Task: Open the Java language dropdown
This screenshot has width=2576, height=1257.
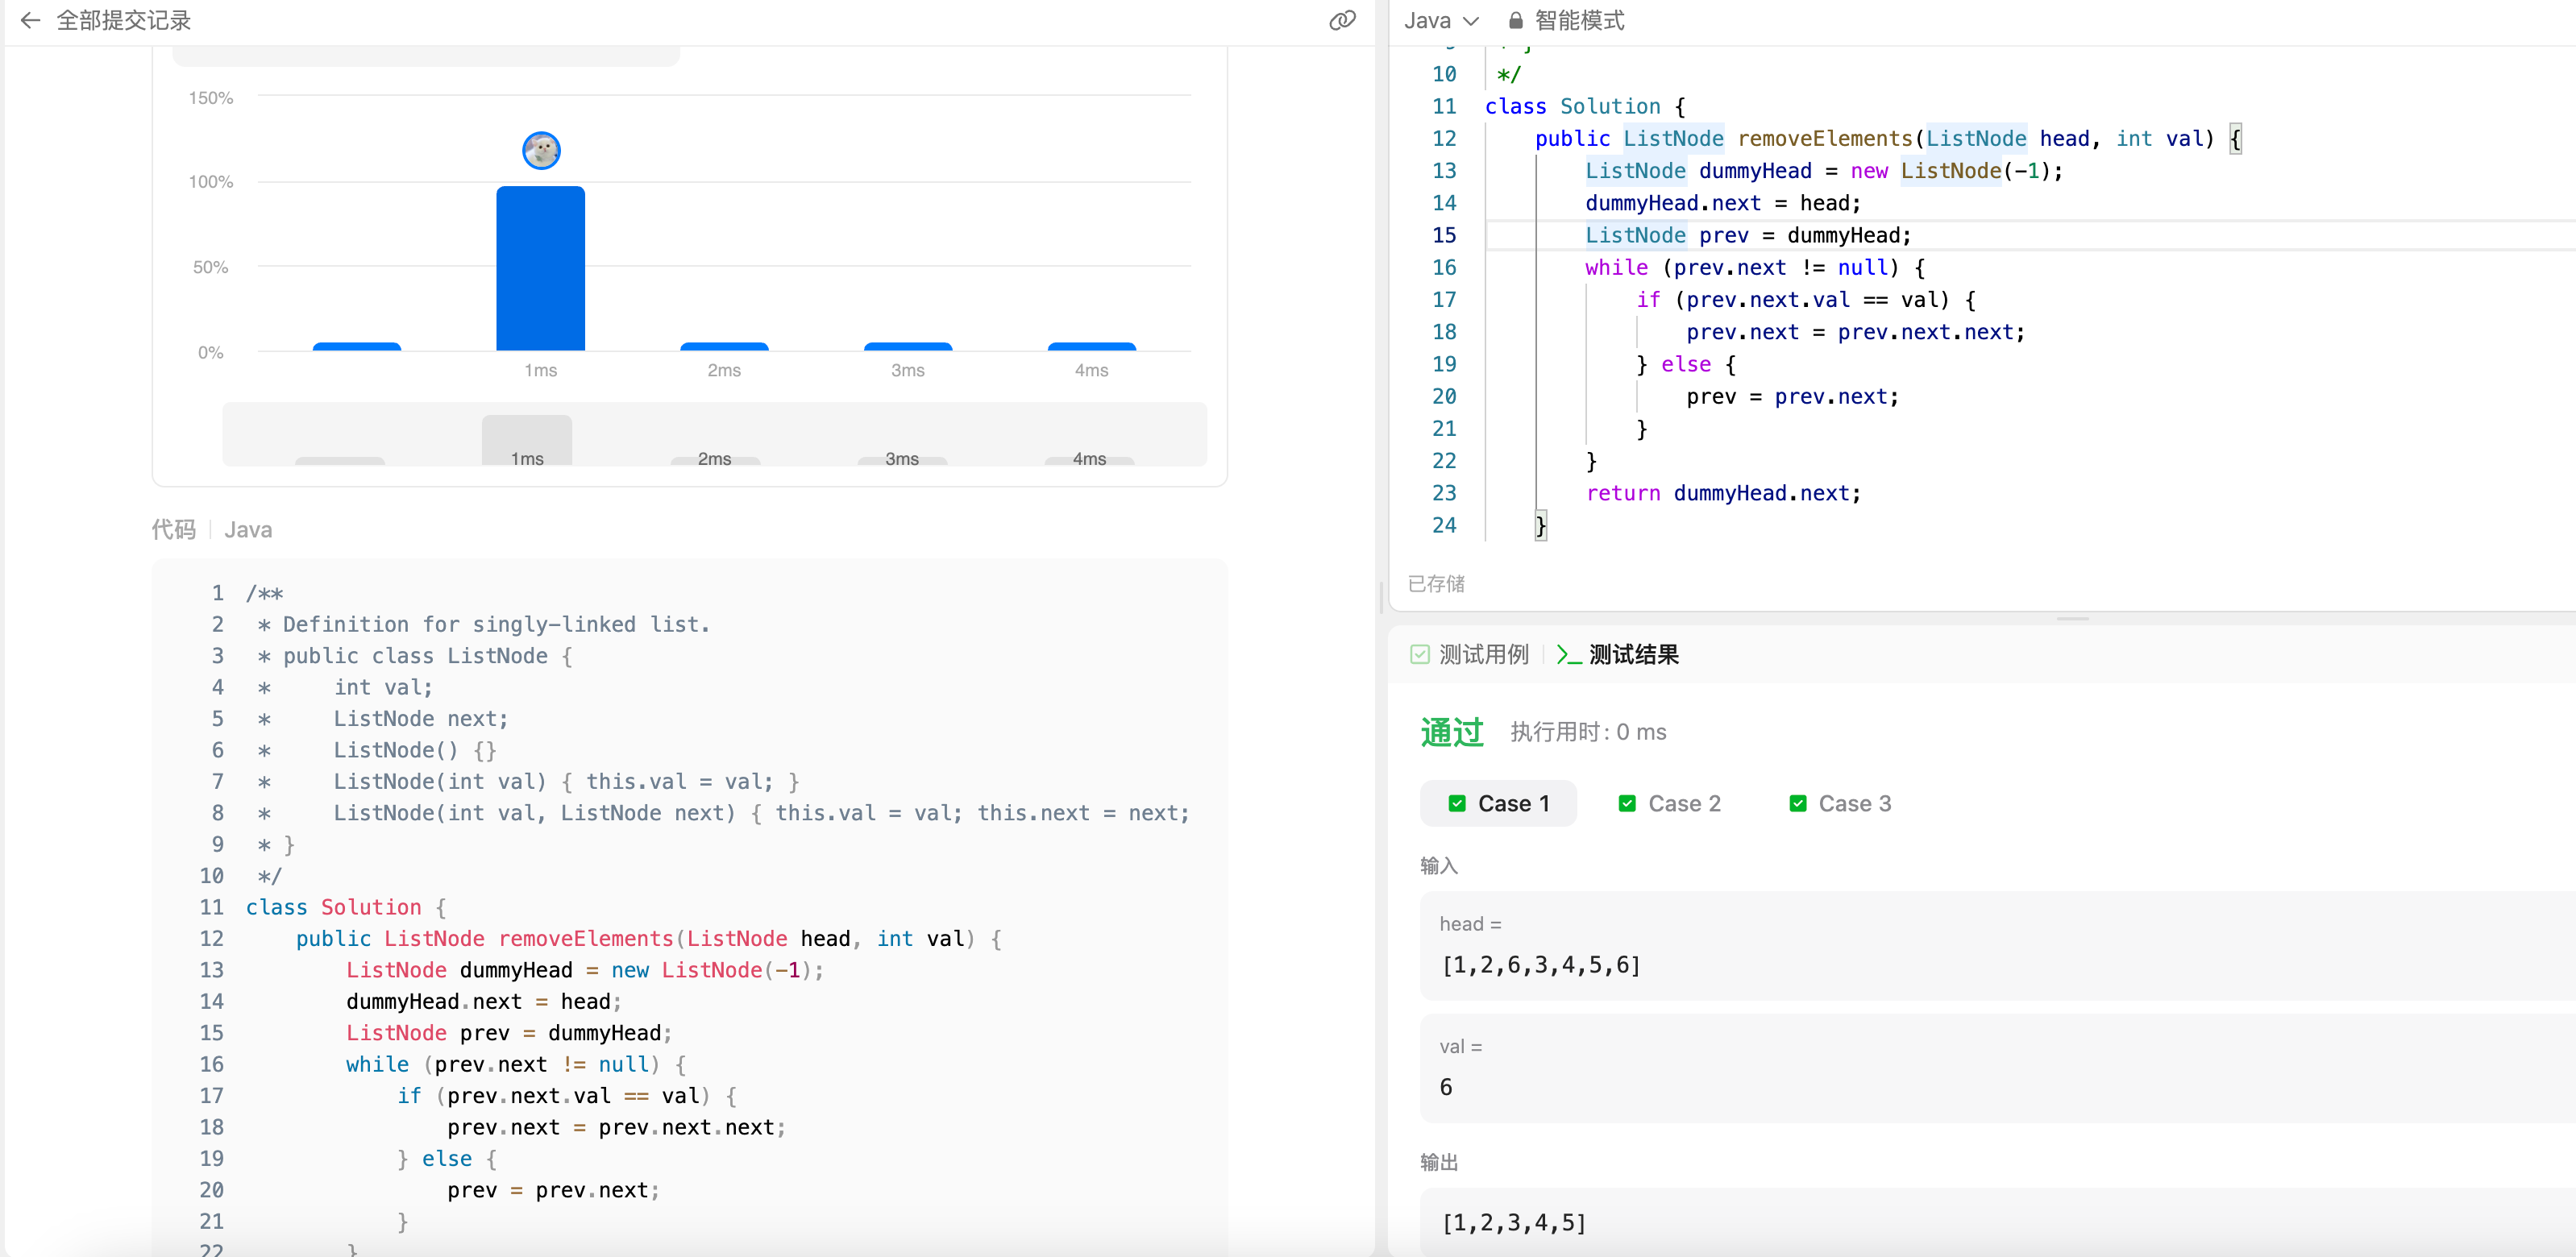Action: point(1427,20)
